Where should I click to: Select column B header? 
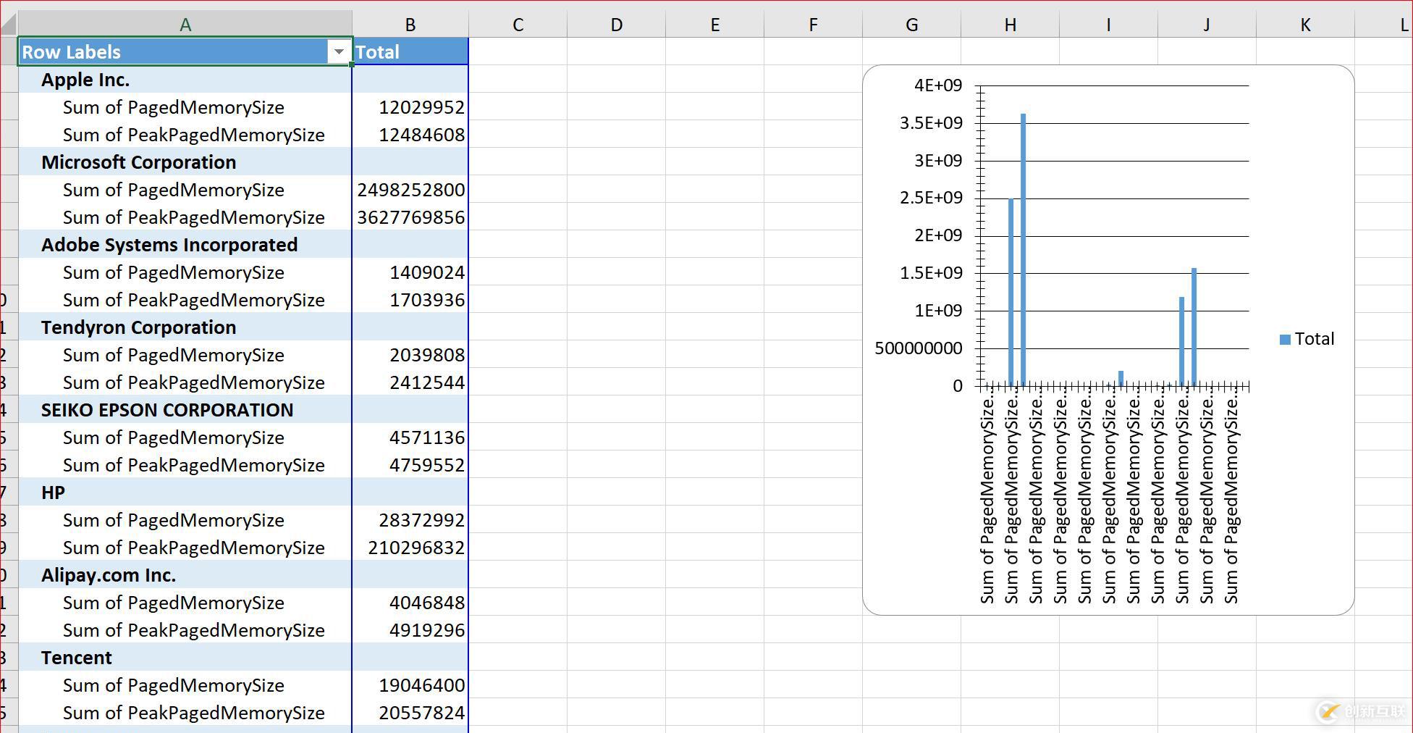410,25
